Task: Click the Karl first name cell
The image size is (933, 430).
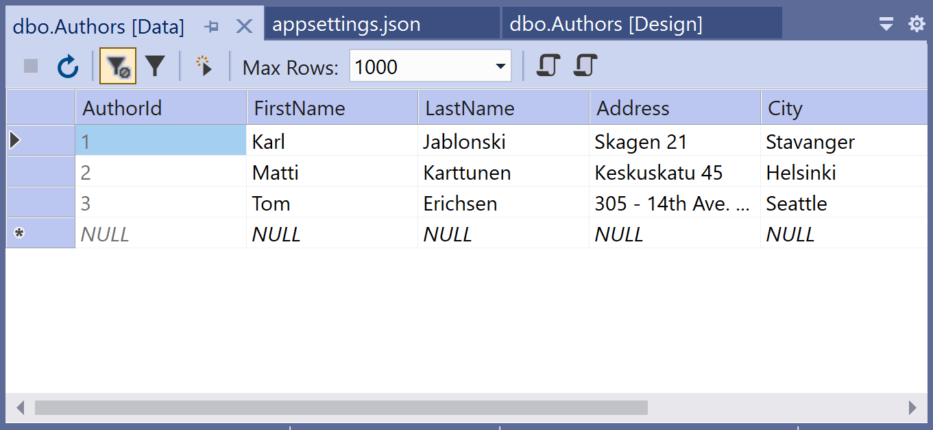Action: (332, 141)
